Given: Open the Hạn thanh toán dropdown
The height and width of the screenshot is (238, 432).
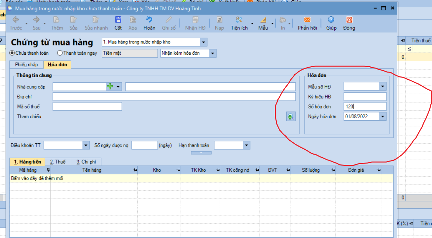Looking at the screenshot, I should tap(247, 145).
